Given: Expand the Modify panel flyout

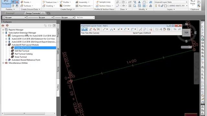Looking at the screenshot, I should point(143,9).
